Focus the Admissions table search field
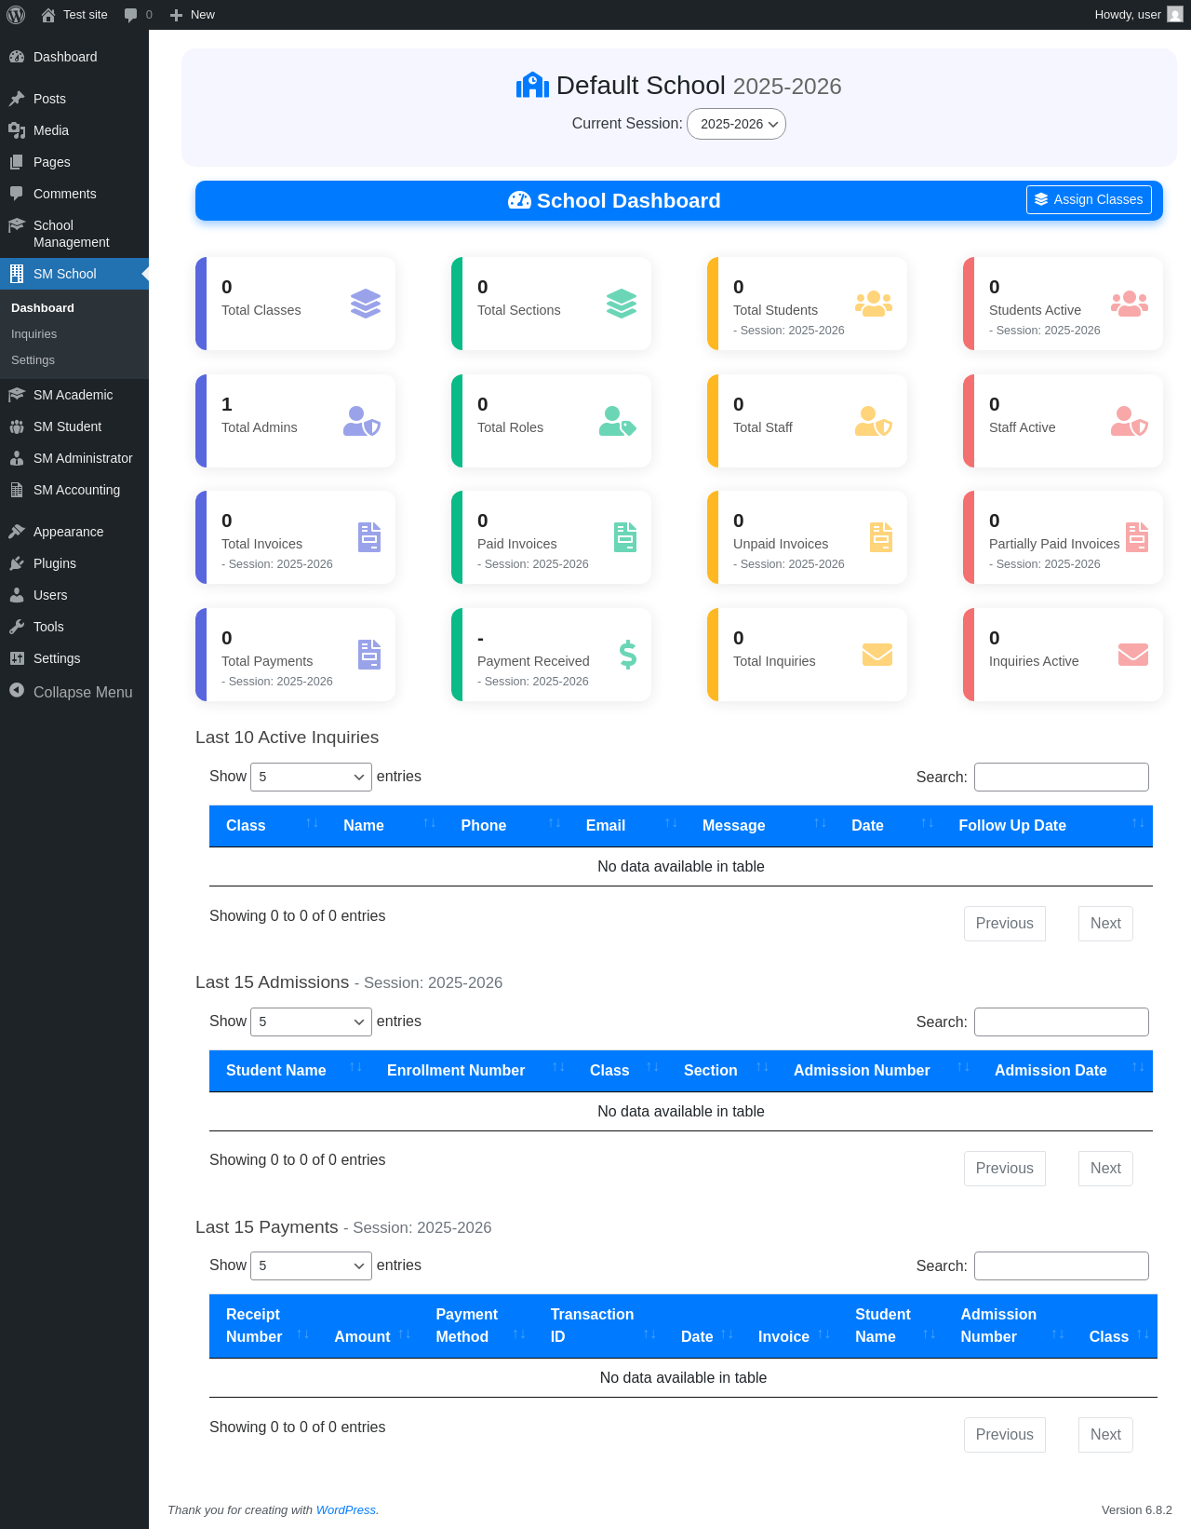1191x1529 pixels. [x=1061, y=1022]
